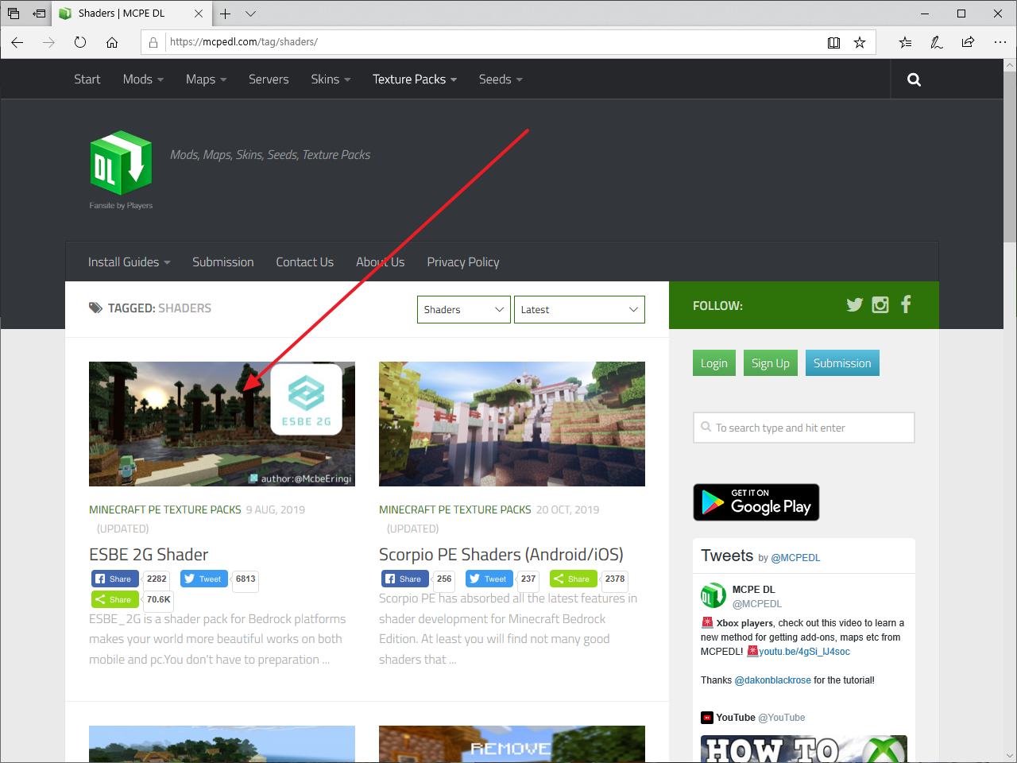Expand the Install Guides dropdown
Image resolution: width=1017 pixels, height=763 pixels.
coord(129,262)
